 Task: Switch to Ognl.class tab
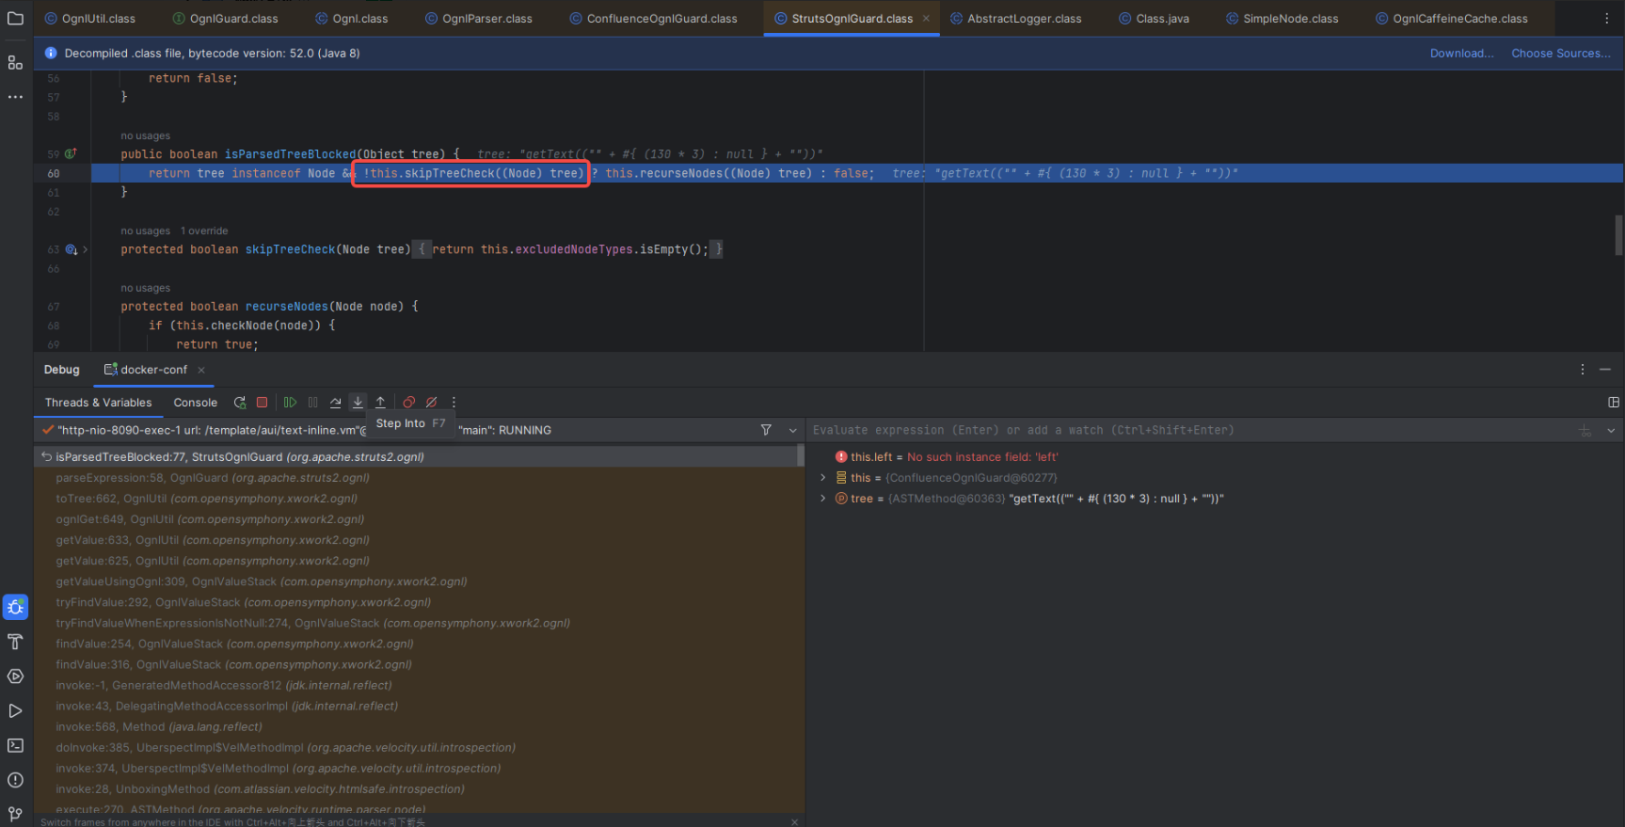click(x=352, y=18)
